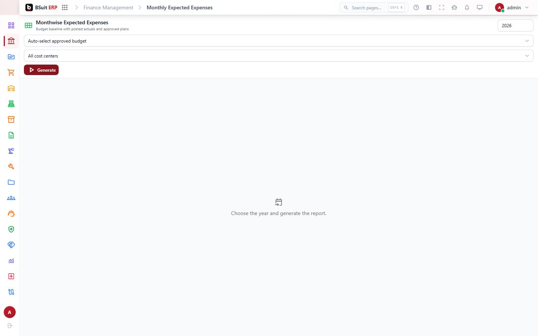The width and height of the screenshot is (538, 336).
Task: Click the logout icon at sidebar bottom
Action: pyautogui.click(x=10, y=326)
